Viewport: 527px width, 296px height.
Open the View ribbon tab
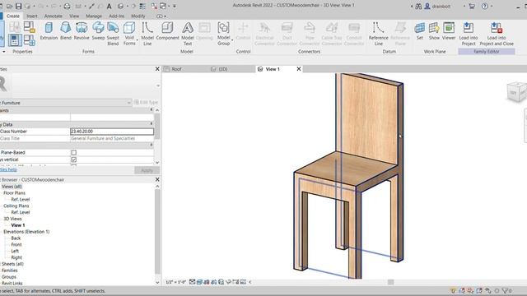point(74,16)
